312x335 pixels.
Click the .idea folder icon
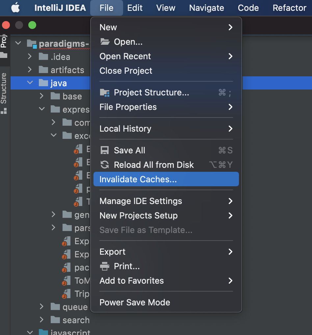[43, 56]
